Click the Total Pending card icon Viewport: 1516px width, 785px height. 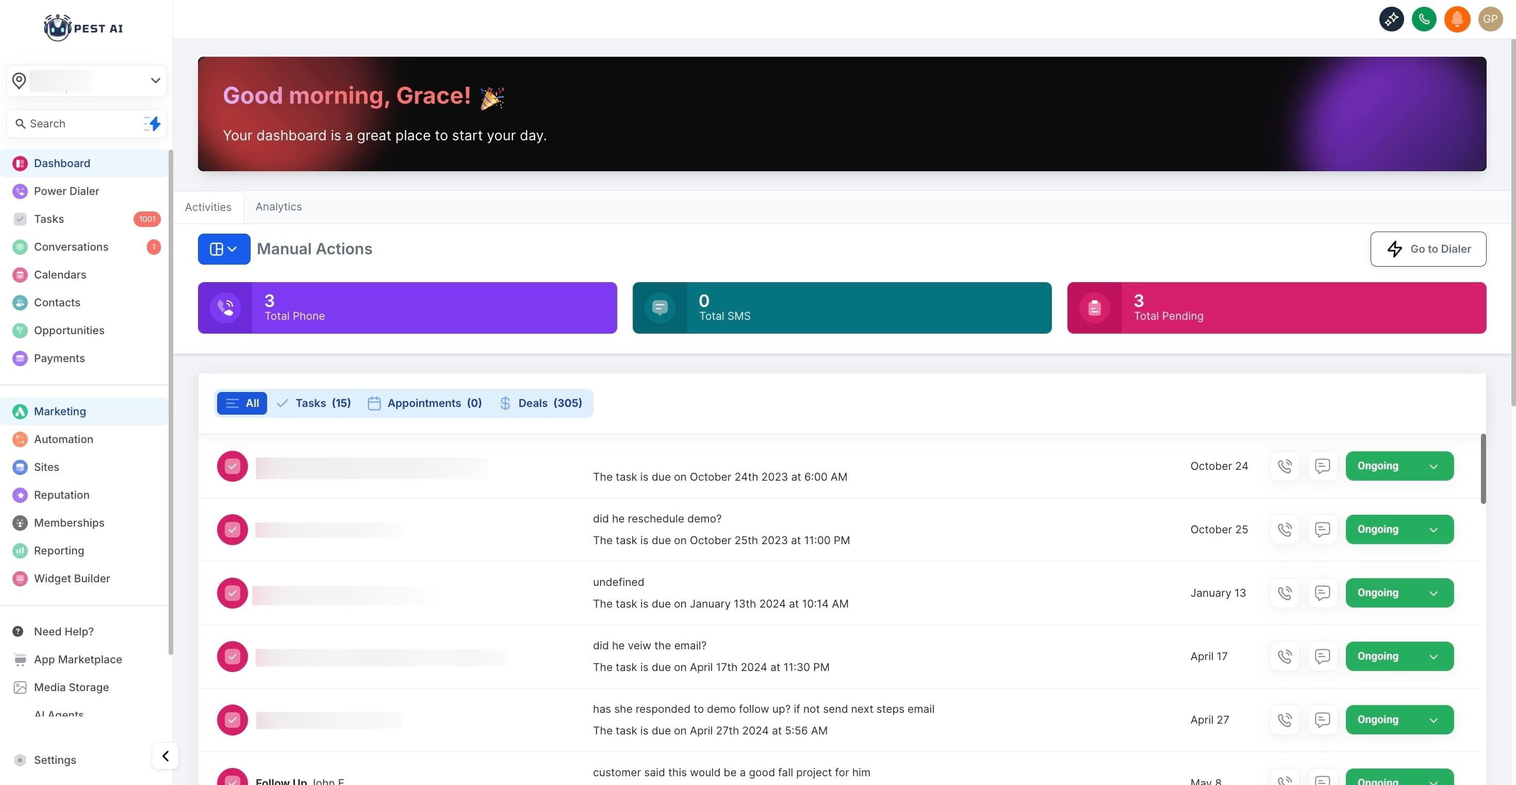1095,308
